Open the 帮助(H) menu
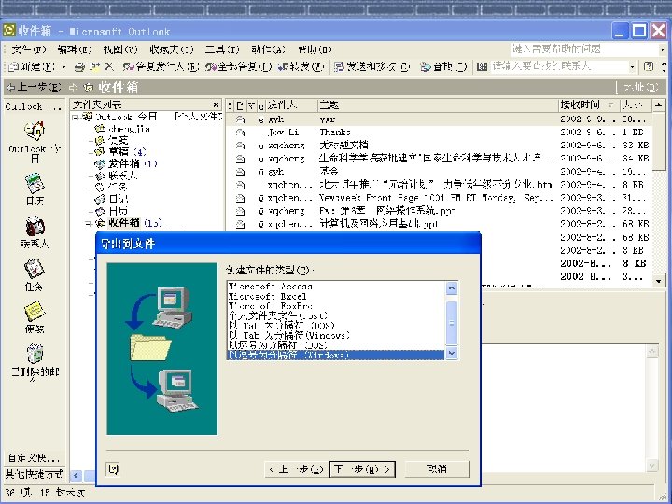This screenshot has height=504, width=672. click(x=315, y=49)
